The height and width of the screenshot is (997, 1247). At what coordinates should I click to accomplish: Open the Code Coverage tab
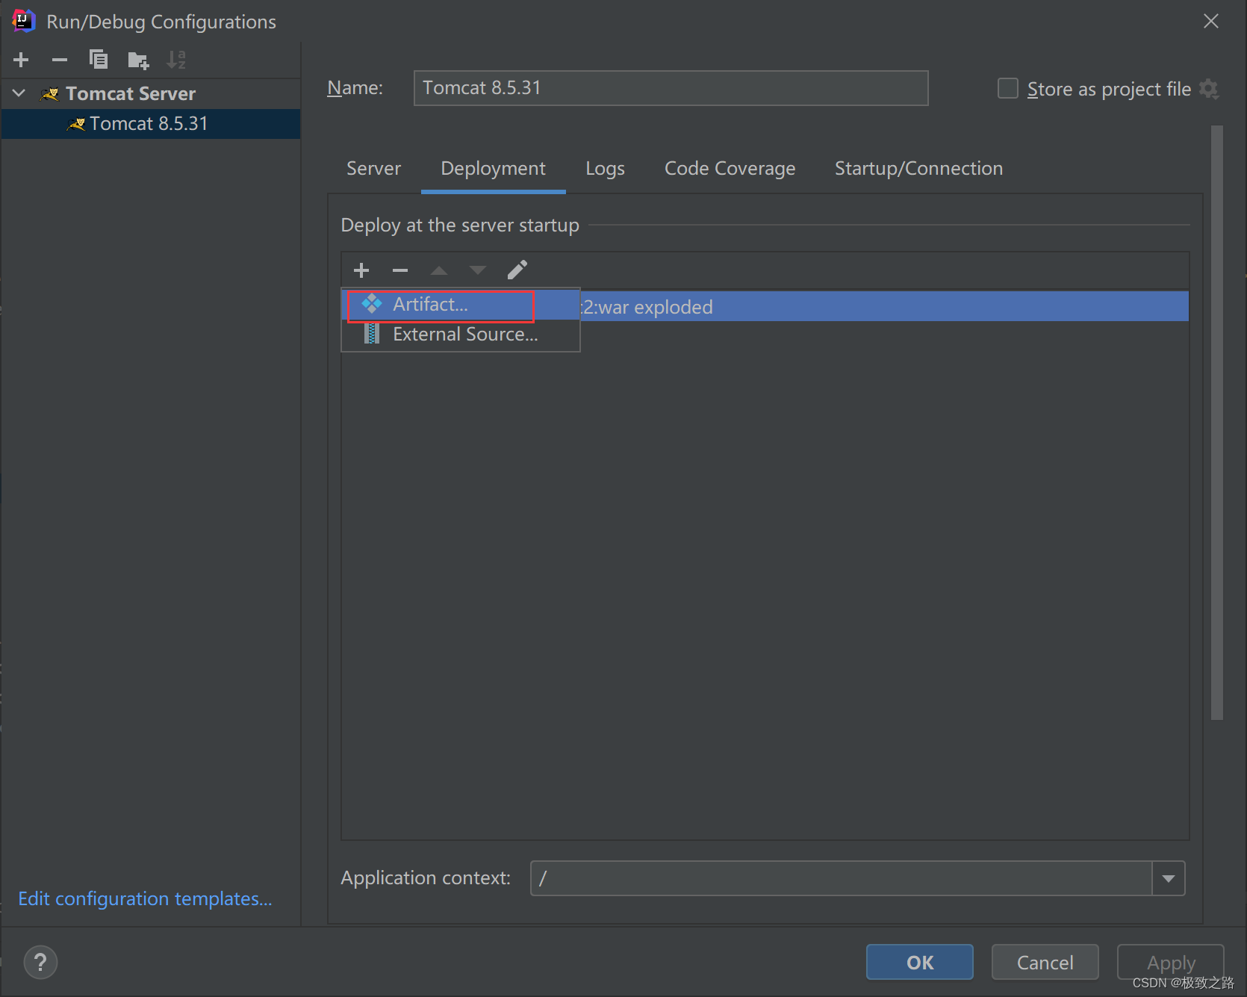click(730, 169)
